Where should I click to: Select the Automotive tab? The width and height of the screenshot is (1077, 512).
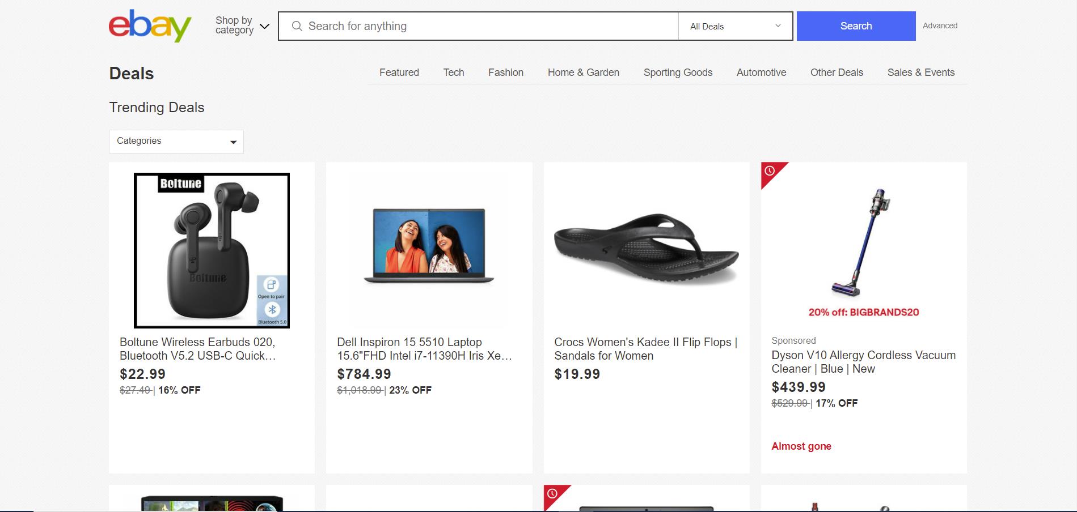point(761,72)
